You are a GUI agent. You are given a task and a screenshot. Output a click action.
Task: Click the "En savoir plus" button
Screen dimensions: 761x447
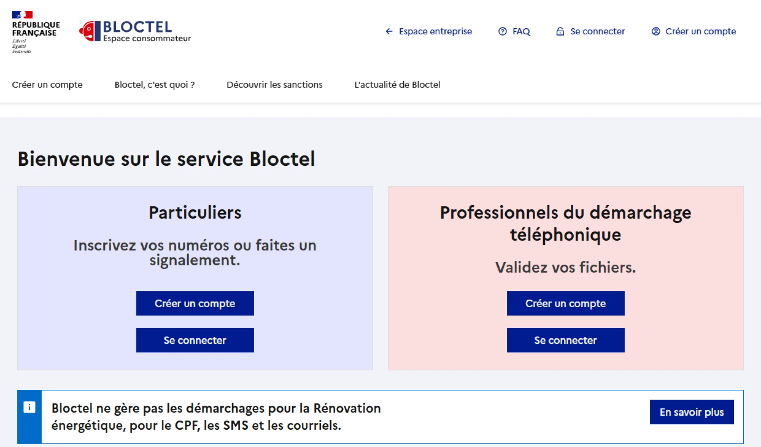[x=692, y=412]
